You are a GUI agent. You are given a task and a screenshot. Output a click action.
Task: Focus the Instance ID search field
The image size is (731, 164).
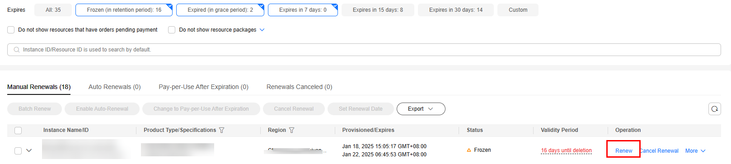point(364,50)
